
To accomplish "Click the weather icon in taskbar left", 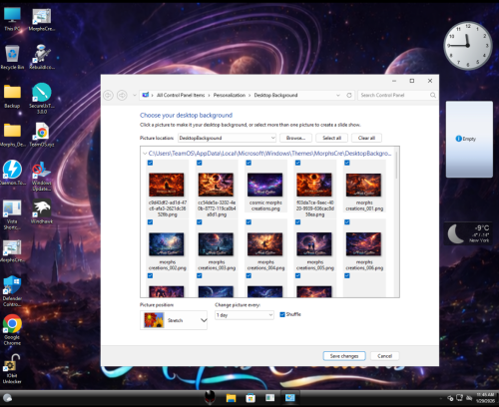I will tap(7, 398).
